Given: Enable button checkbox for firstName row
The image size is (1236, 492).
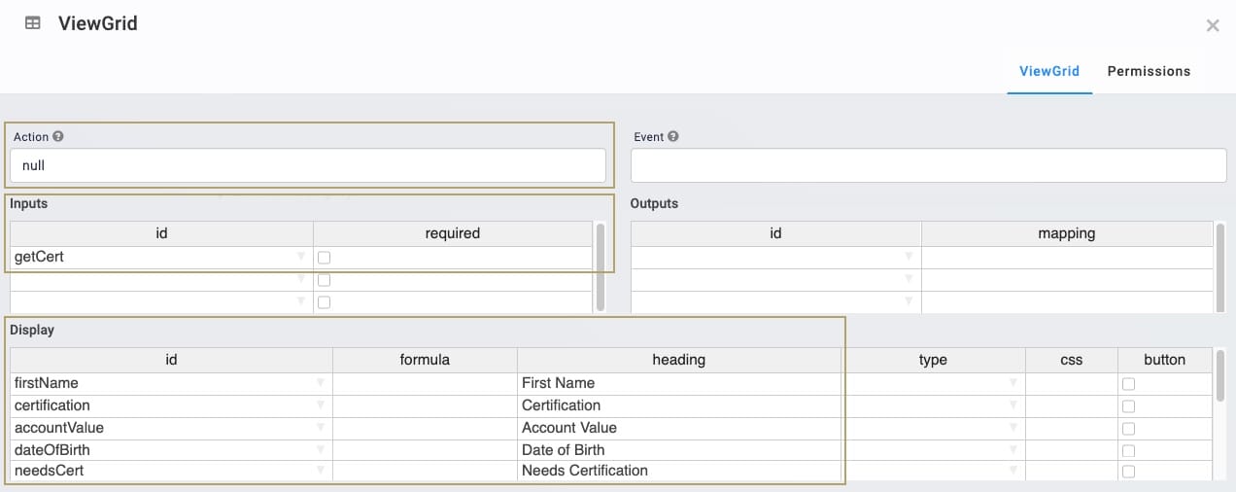Looking at the screenshot, I should 1128,384.
